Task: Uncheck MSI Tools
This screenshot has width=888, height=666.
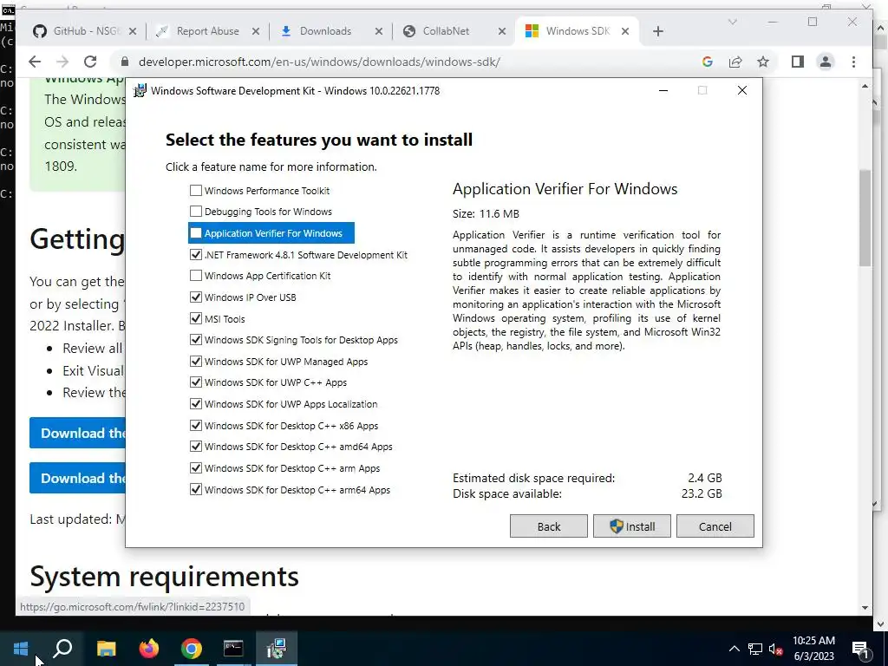Action: pos(195,318)
